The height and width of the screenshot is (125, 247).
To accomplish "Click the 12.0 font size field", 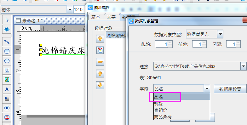I will (x=79, y=10).
